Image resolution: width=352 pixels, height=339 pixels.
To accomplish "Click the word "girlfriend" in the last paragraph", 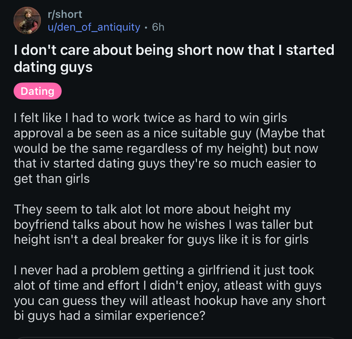I will [224, 270].
